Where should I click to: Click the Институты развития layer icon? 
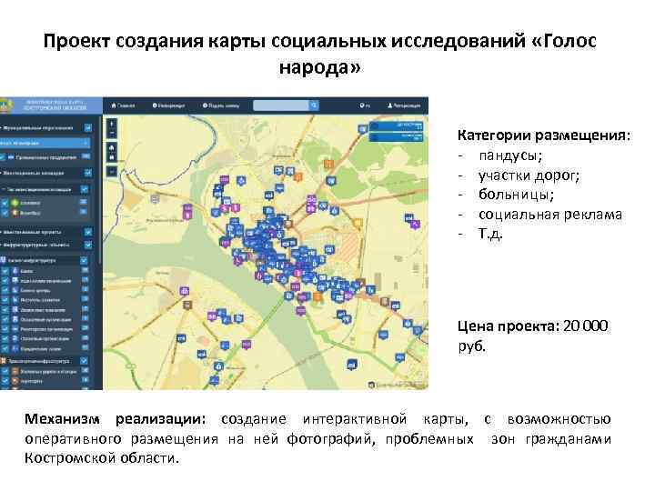pos(15,299)
